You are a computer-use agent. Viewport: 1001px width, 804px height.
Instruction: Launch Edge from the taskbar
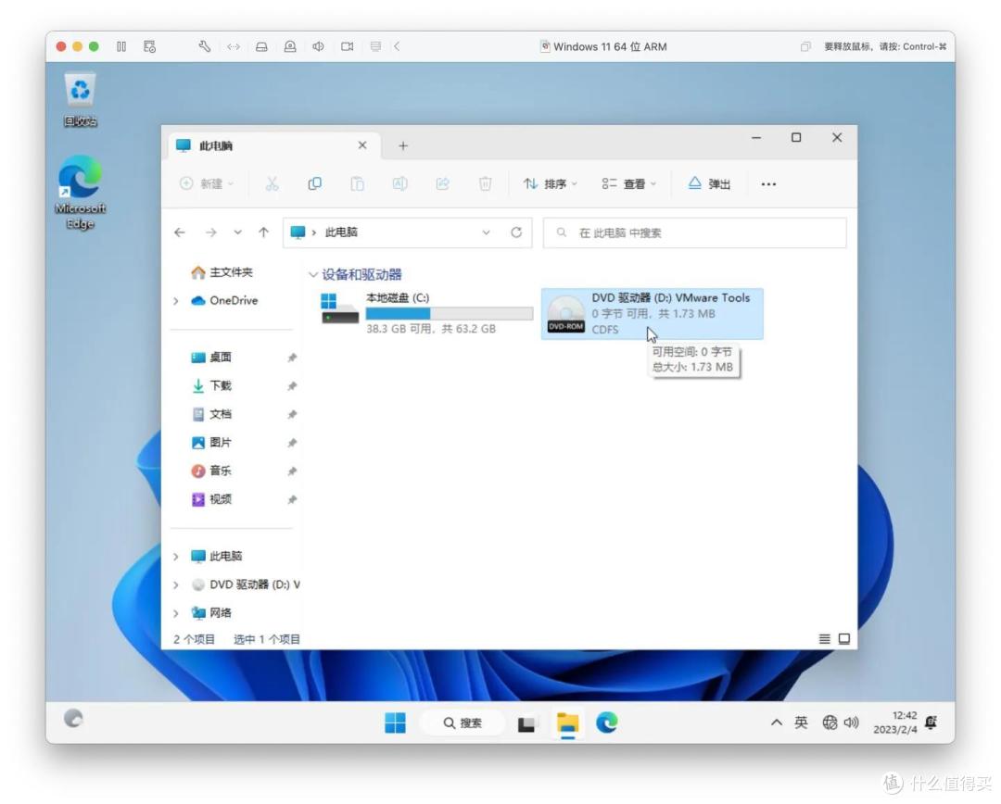606,722
